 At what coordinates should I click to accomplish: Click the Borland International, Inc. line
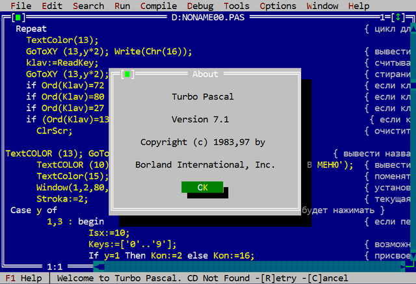tap(205, 164)
